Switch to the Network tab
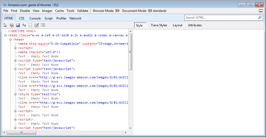The height and width of the screenshot is (137, 266). pos(76,18)
